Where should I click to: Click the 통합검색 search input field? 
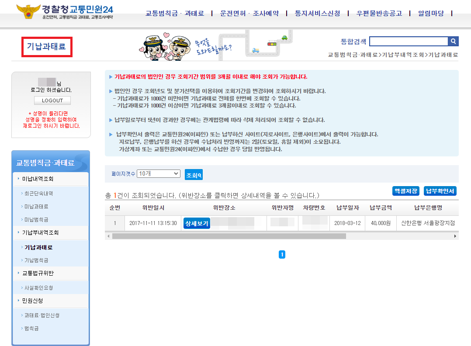tap(409, 41)
